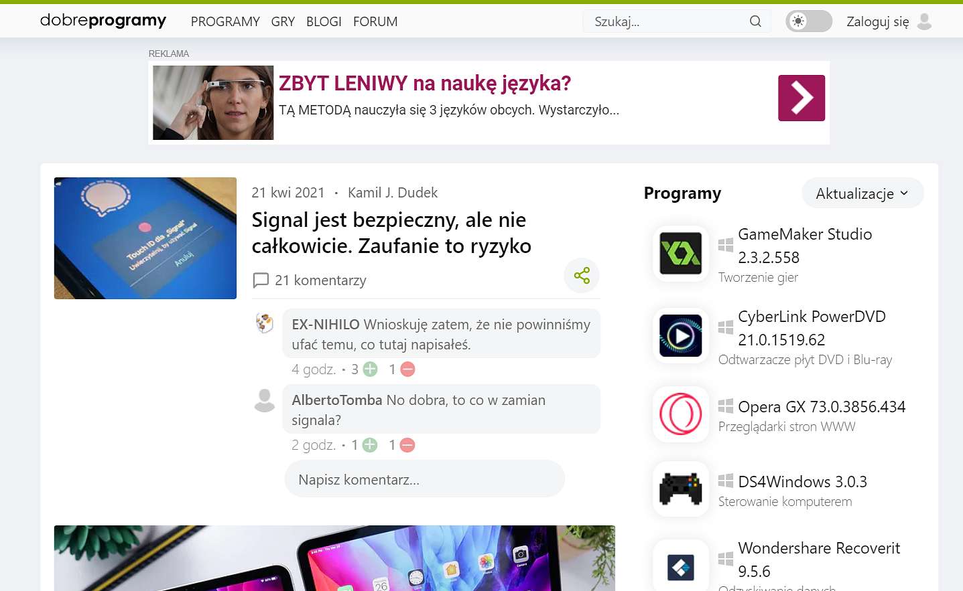Viewport: 963px width, 591px height.
Task: Open the article 'Signal jest bezpieczny' headline
Action: (x=391, y=233)
